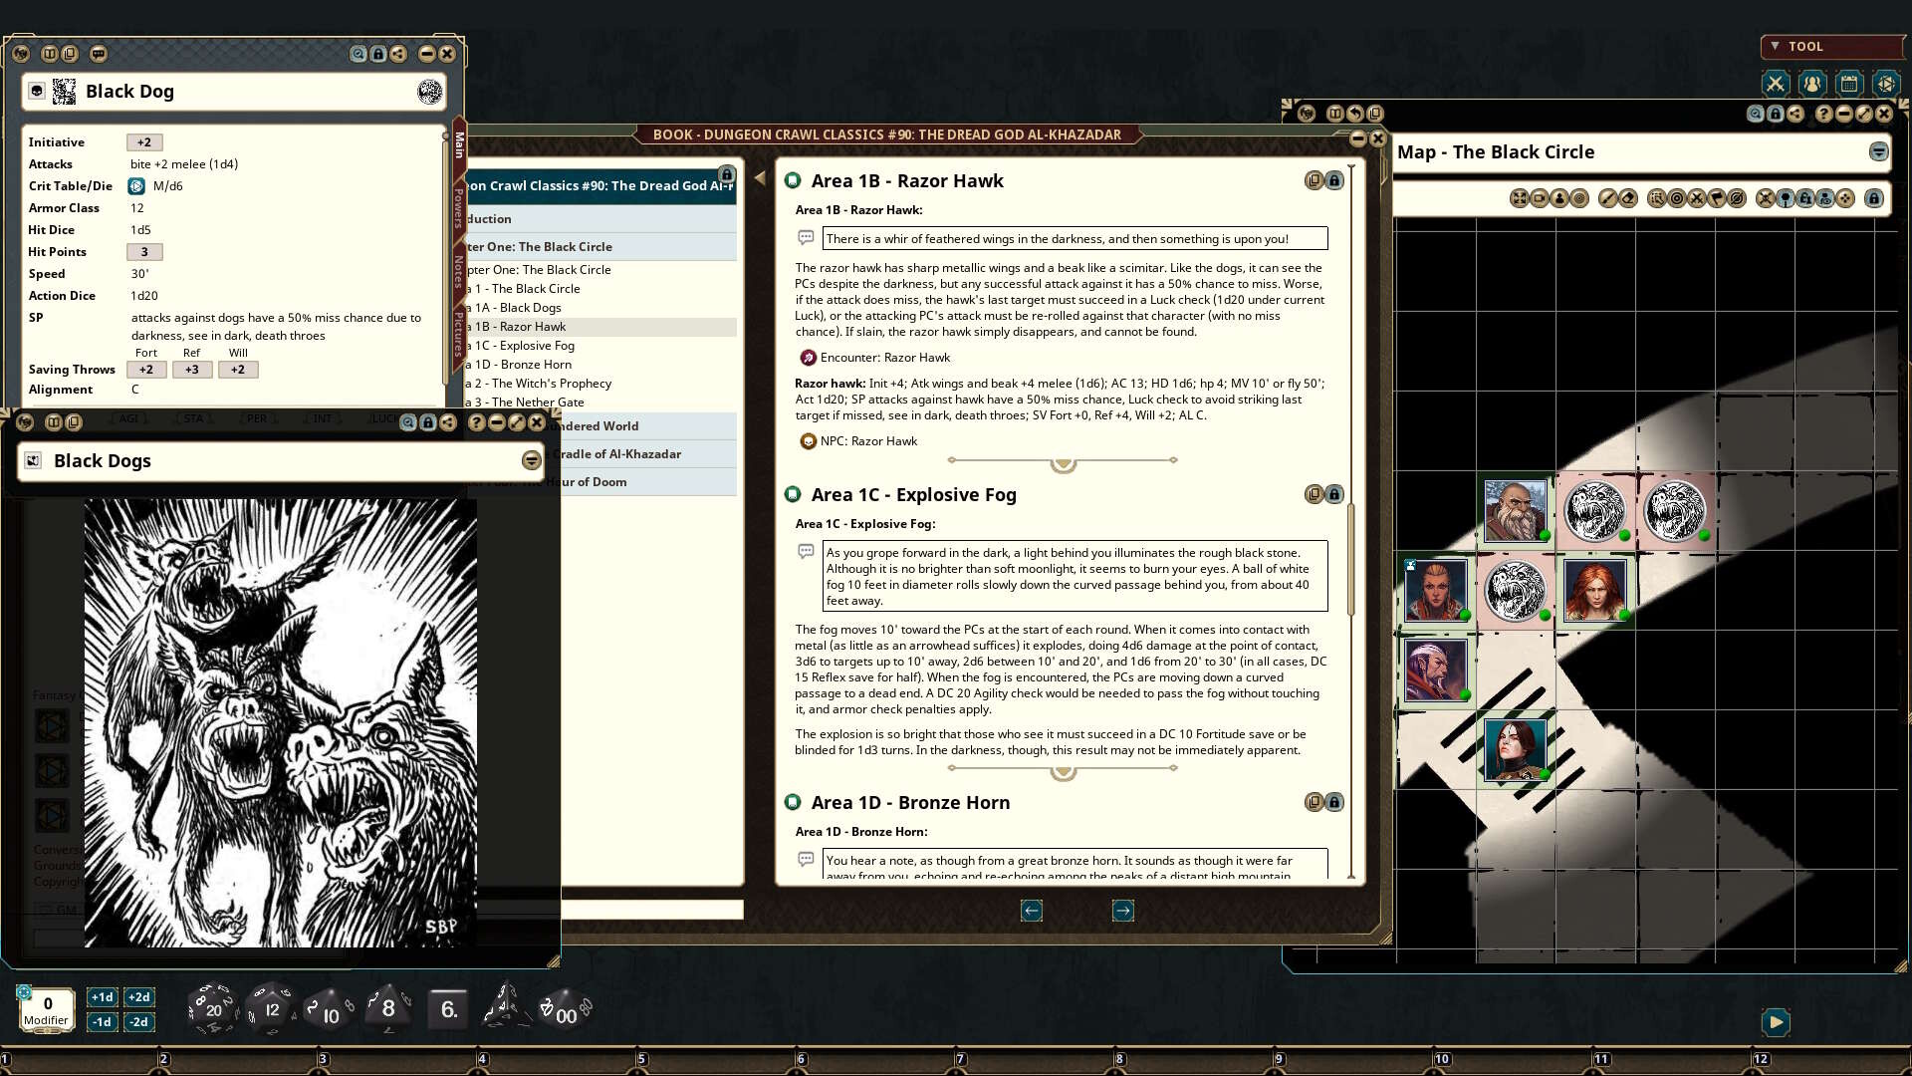
Task: Click the -2d dice modifier button
Action: pos(138,1021)
